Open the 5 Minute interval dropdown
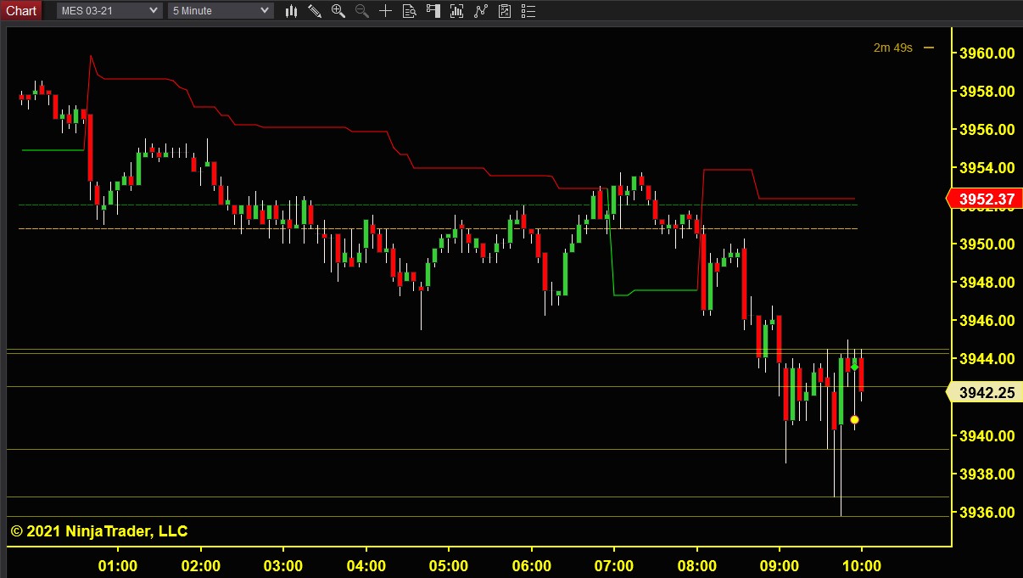 coord(221,10)
